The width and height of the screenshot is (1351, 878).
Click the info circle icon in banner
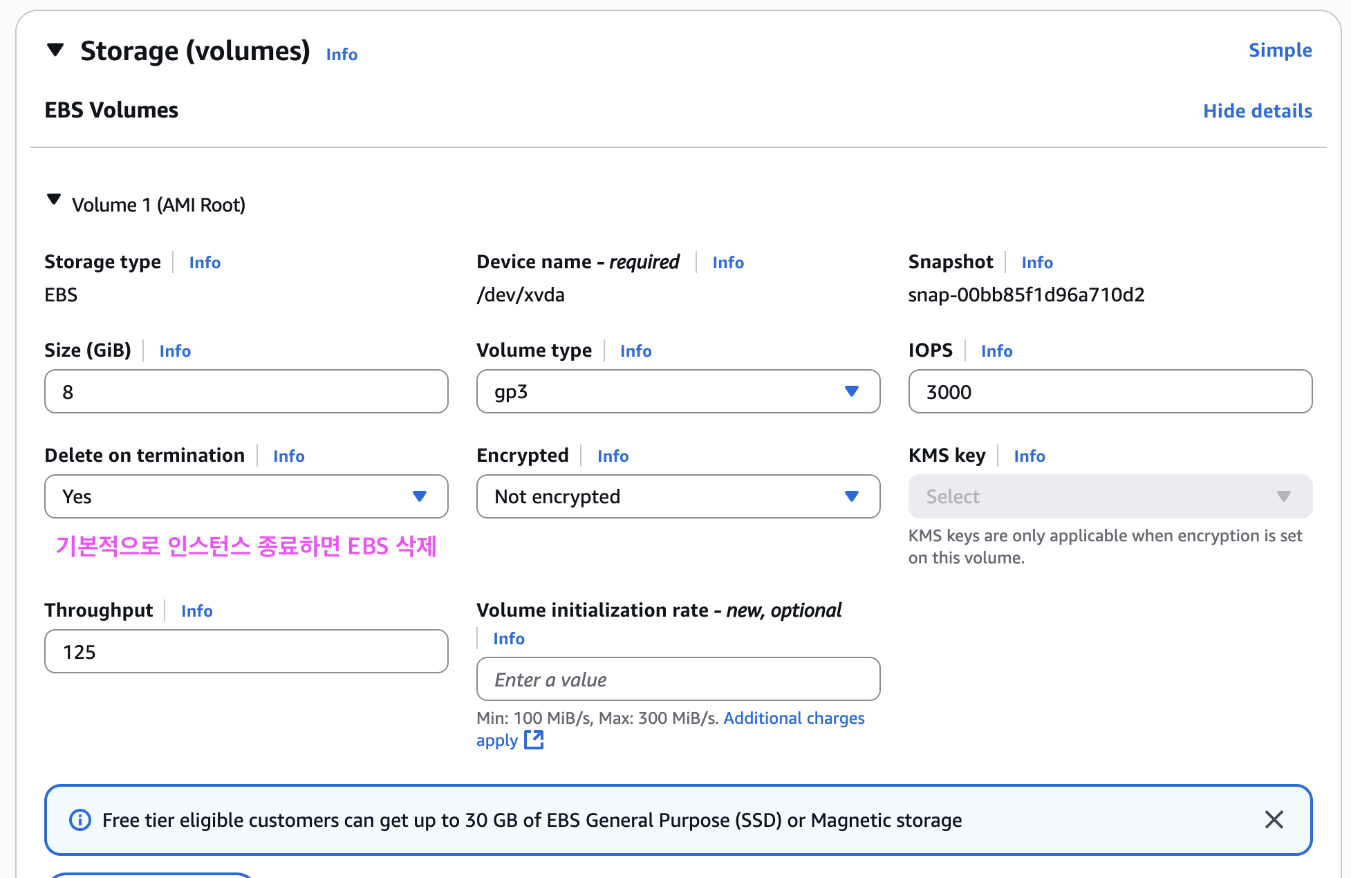click(x=80, y=820)
